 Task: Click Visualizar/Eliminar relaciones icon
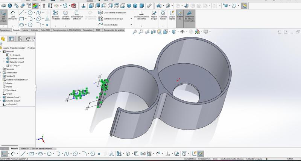coord(141,15)
